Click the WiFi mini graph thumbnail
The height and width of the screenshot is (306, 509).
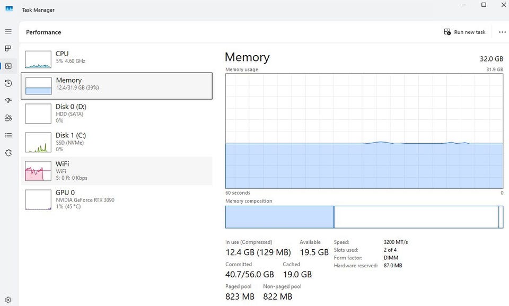pyautogui.click(x=38, y=171)
